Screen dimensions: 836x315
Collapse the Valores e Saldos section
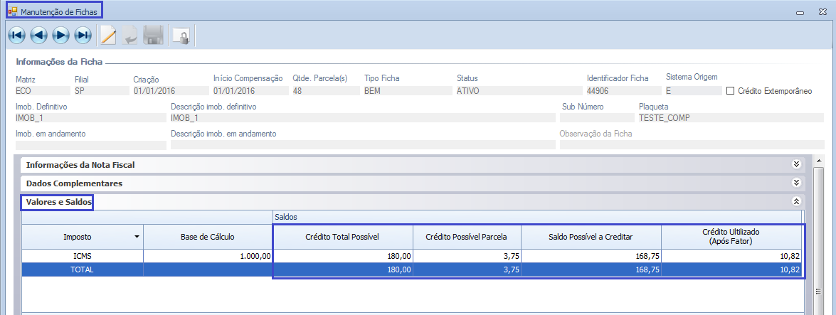tap(797, 202)
